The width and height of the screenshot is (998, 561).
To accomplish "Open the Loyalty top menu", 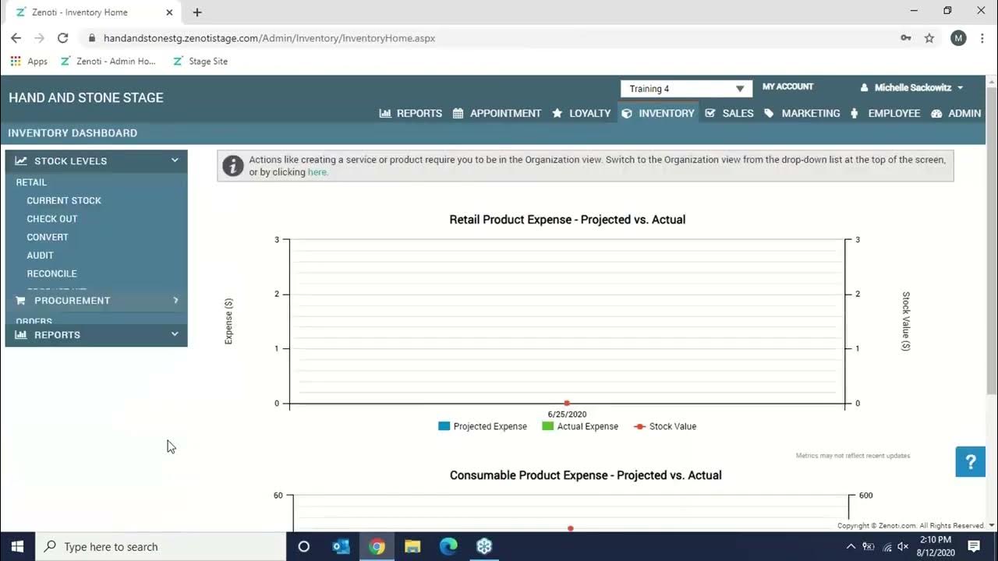I will tap(582, 113).
